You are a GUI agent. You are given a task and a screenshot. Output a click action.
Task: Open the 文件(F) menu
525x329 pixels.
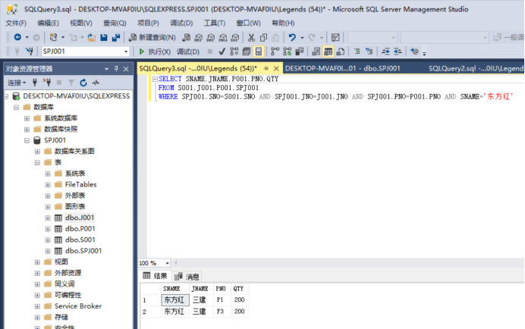pos(16,23)
